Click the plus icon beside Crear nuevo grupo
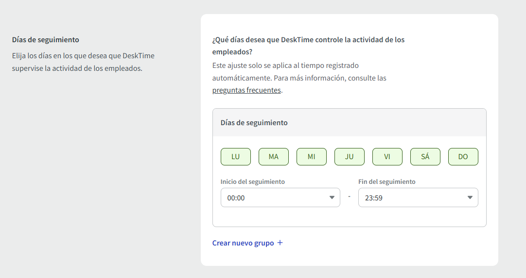 (x=280, y=243)
